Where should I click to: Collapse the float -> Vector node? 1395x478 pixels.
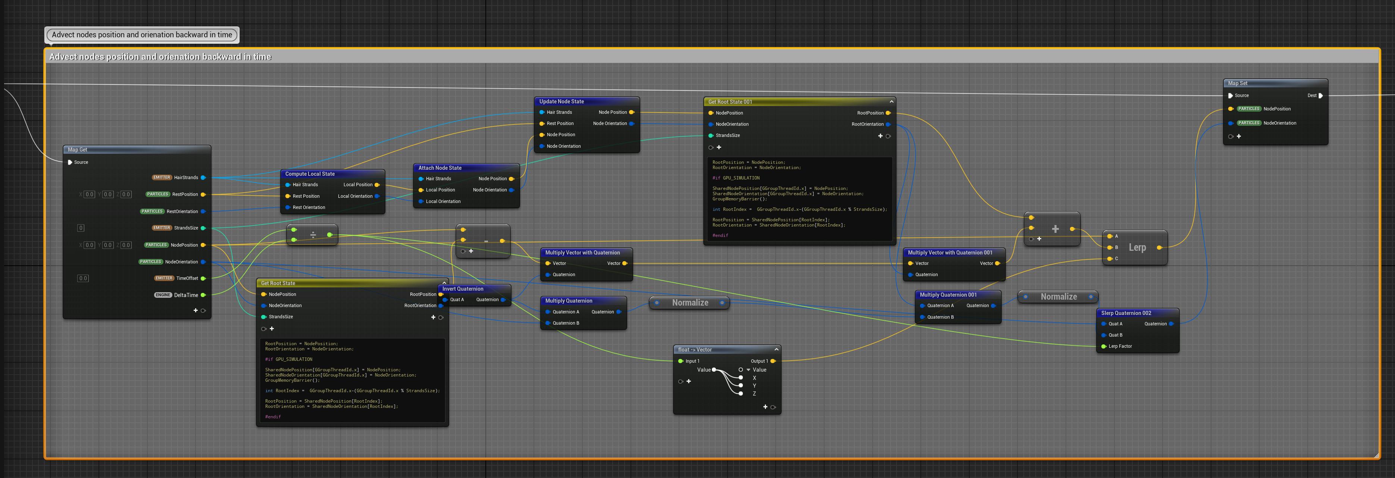776,349
